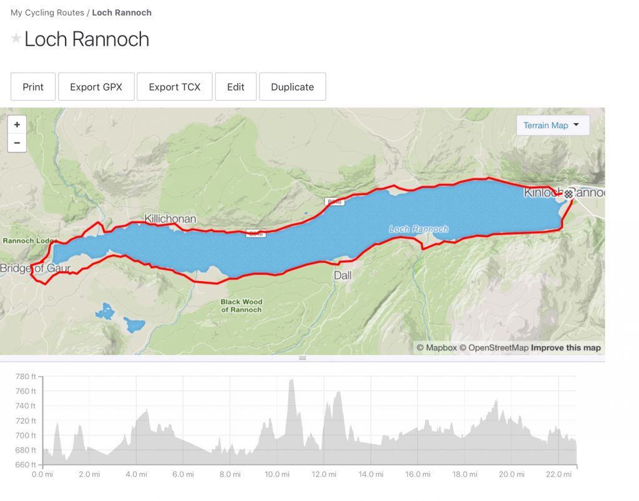639x501 pixels.
Task: Export the route as GPX
Action: click(96, 86)
